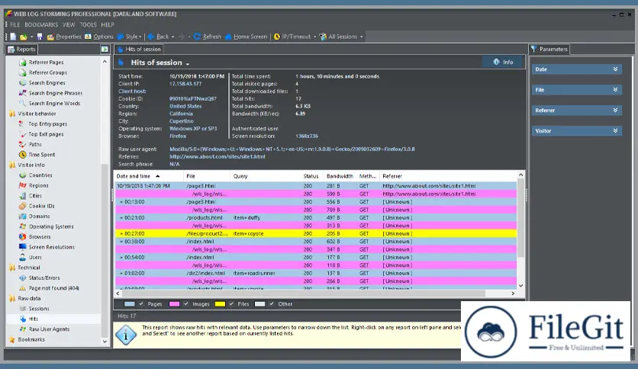Open the HELP menu
Viewport: 638px width, 369px height.
pos(108,25)
